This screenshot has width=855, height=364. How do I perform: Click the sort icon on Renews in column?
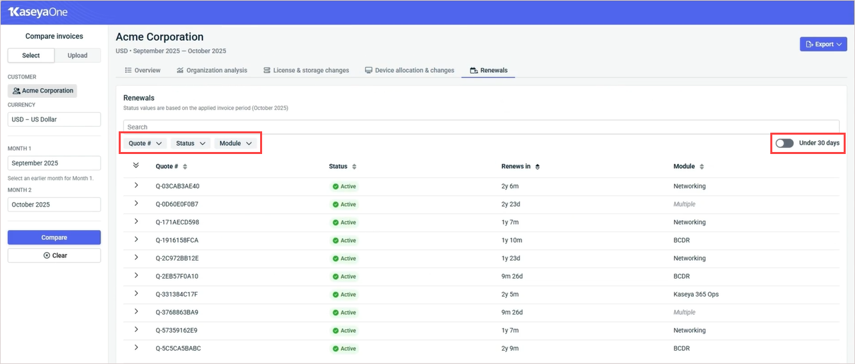pos(538,167)
